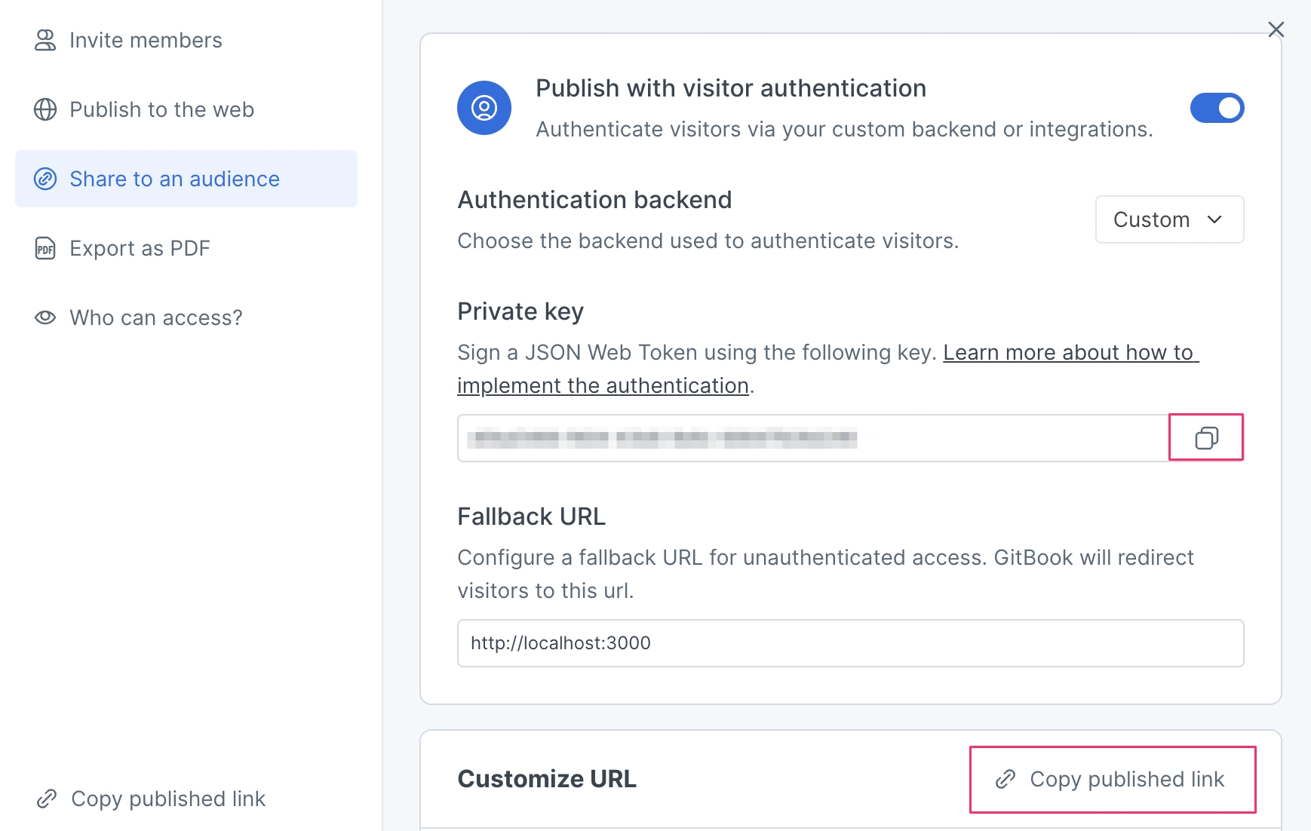Click the chevron arrow on the Custom dropdown
This screenshot has height=831, width=1311.
pos(1214,219)
